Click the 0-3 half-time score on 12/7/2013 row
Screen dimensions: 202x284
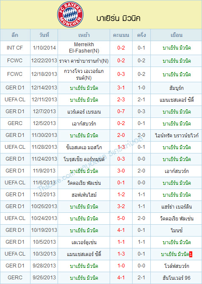pos(141,111)
